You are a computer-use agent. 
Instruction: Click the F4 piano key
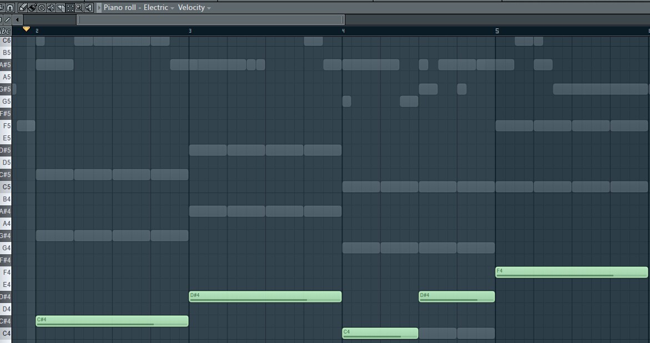[6, 272]
